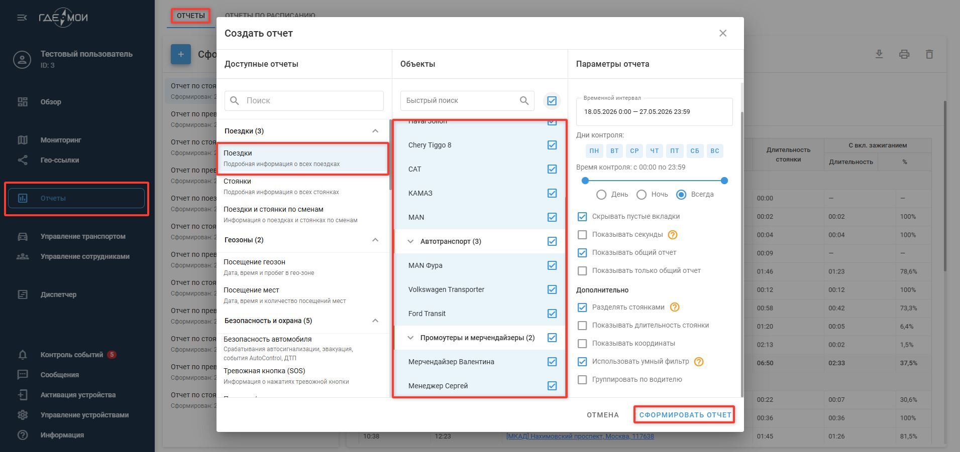
Task: Collapse the Автотранспорт (3) group
Action: 410,241
